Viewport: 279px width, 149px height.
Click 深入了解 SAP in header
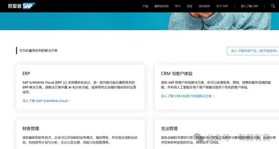click(x=250, y=6)
